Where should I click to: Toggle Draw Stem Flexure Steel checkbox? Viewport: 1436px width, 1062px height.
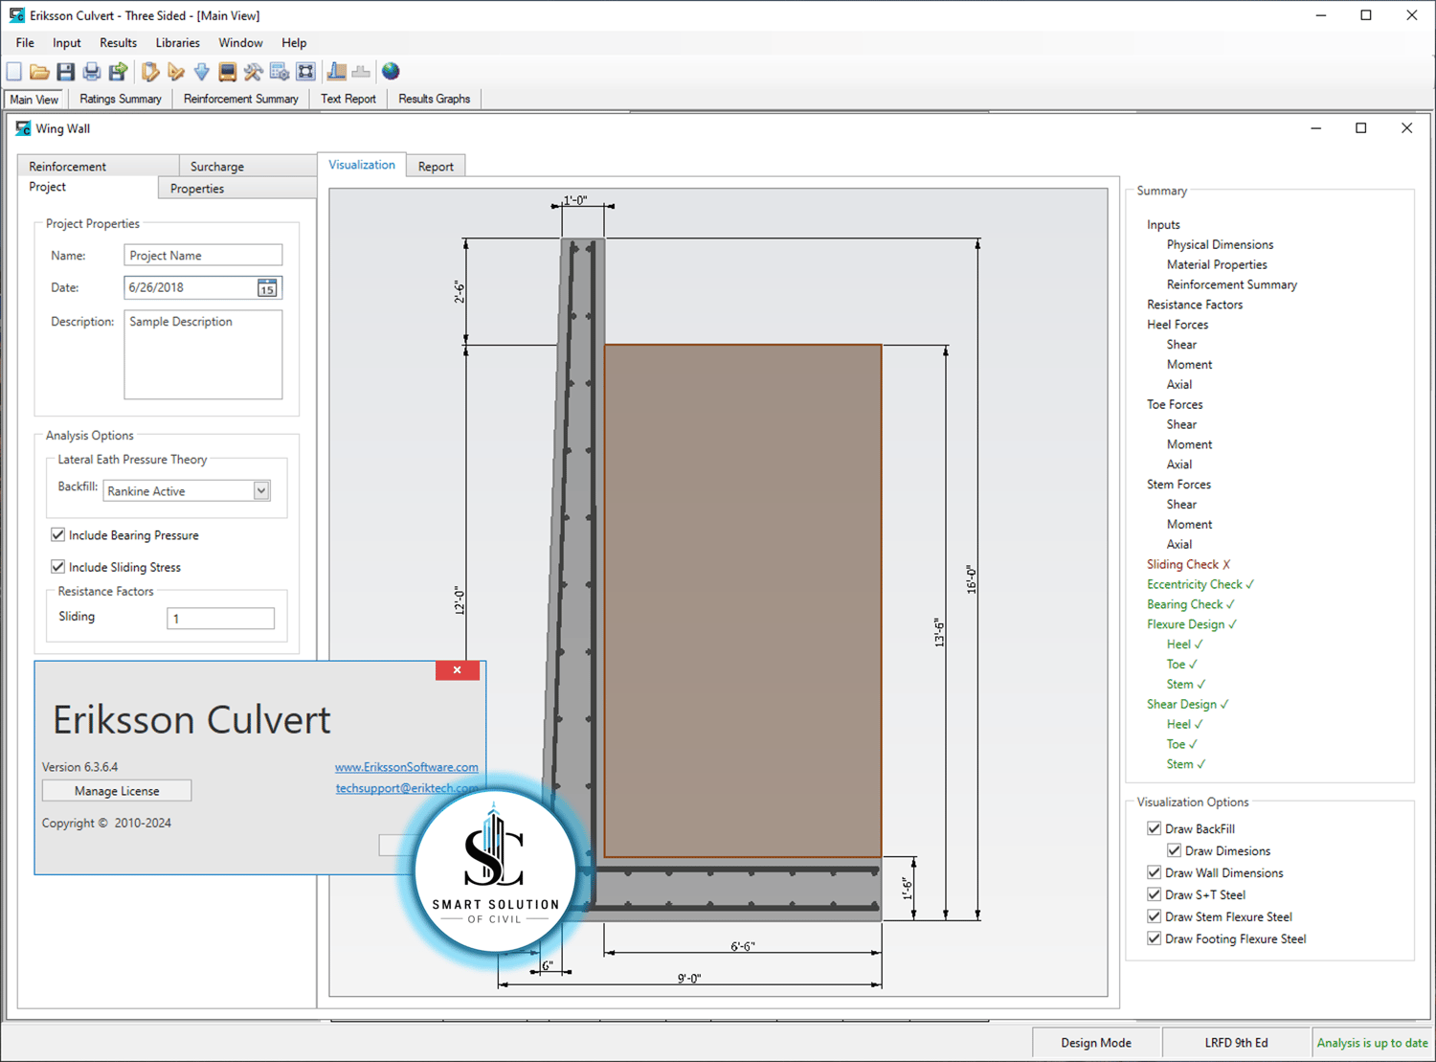coord(1155,916)
